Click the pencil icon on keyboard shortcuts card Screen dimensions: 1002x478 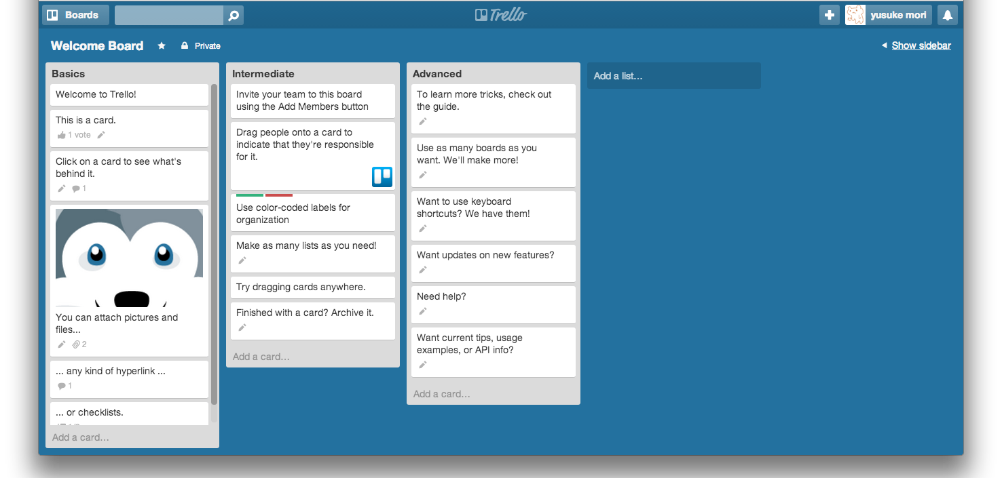click(423, 228)
